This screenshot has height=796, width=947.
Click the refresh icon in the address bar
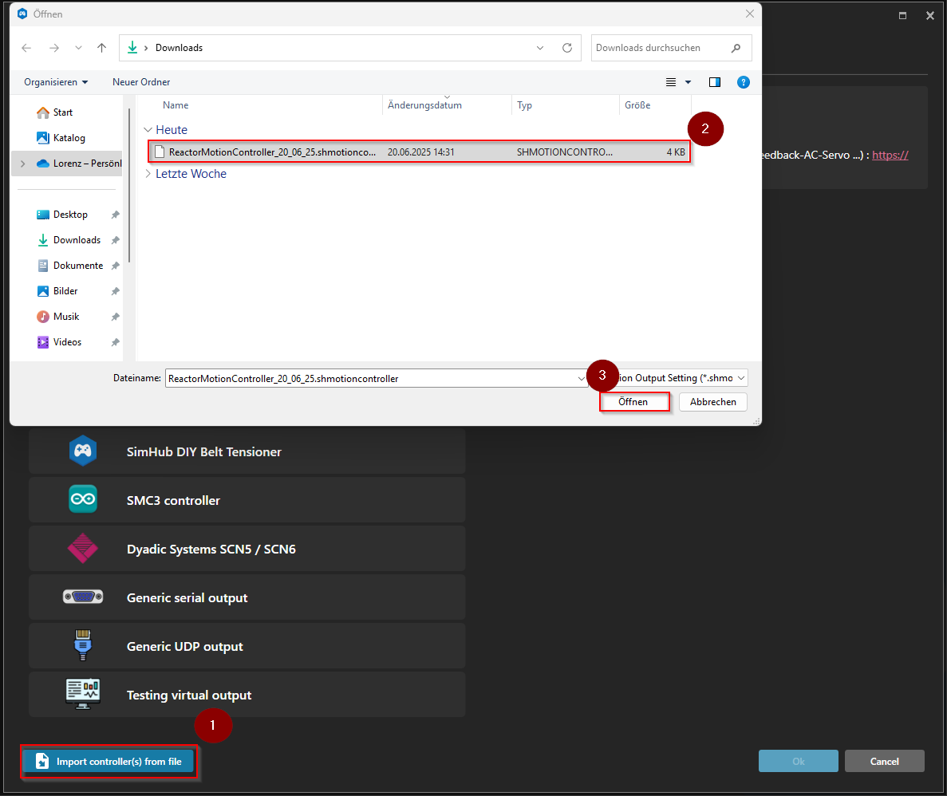567,47
